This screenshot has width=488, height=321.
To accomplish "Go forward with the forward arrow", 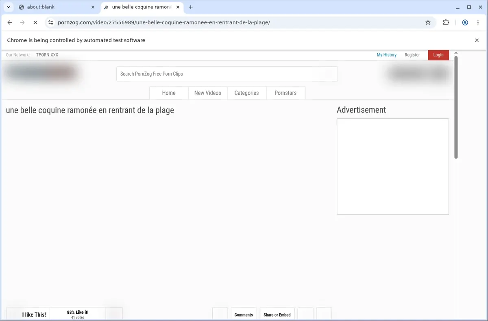I will 22,23.
